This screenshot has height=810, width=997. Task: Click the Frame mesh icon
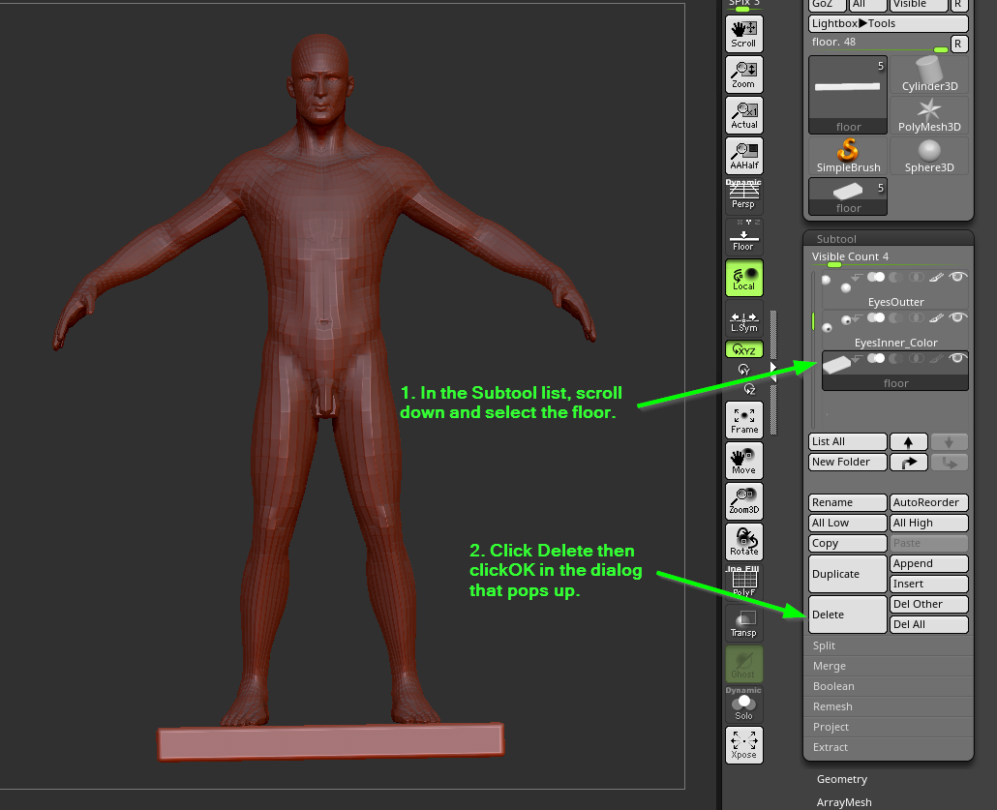(744, 420)
